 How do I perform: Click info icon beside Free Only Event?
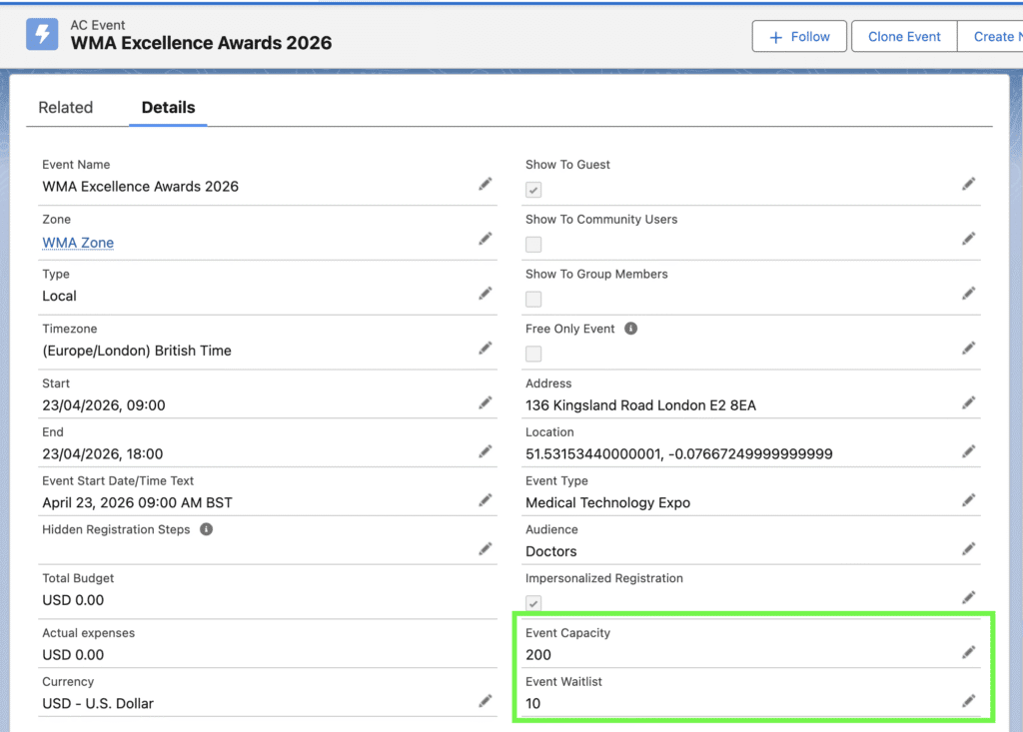(631, 329)
